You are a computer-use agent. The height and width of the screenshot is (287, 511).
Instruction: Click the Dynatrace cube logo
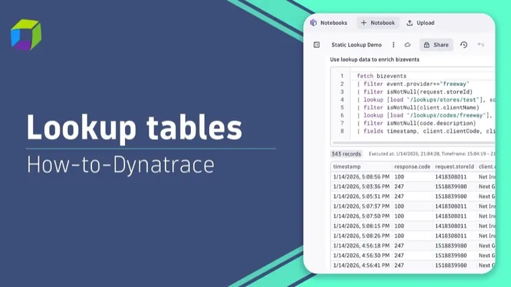26,34
